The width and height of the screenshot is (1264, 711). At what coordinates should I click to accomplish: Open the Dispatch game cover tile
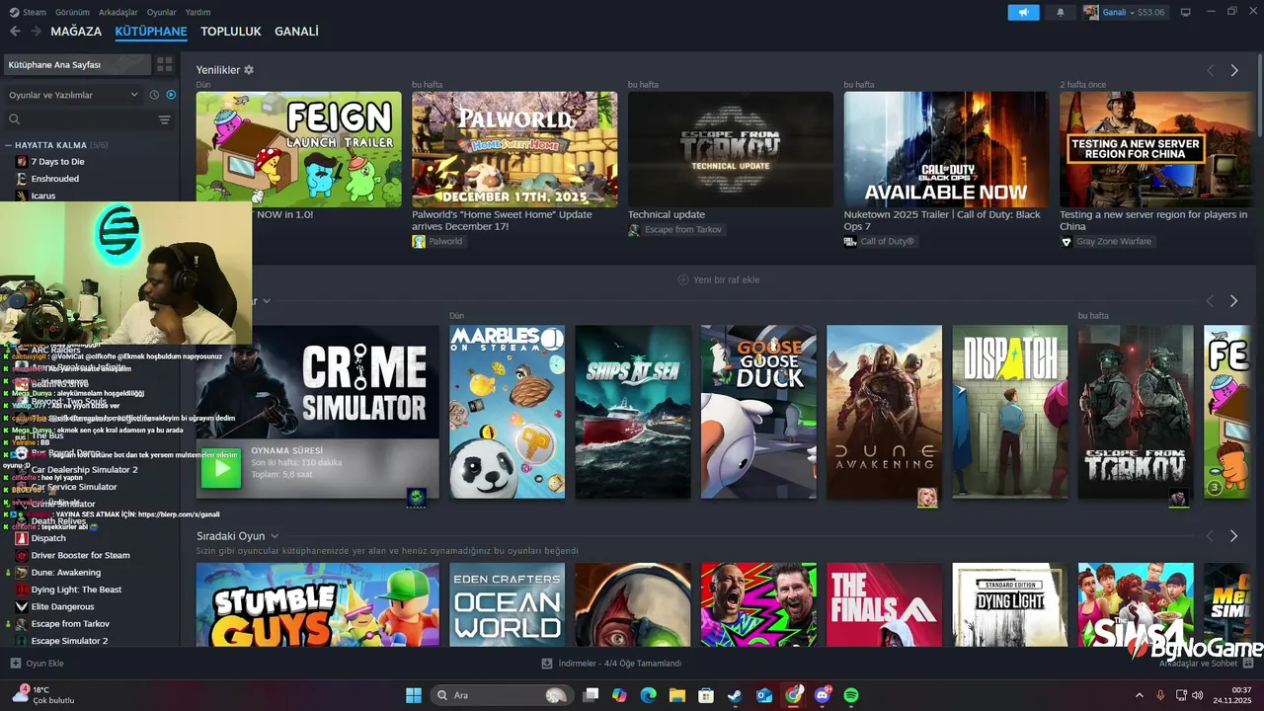click(x=1009, y=412)
